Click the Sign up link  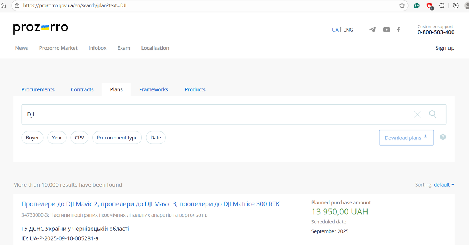pyautogui.click(x=445, y=48)
